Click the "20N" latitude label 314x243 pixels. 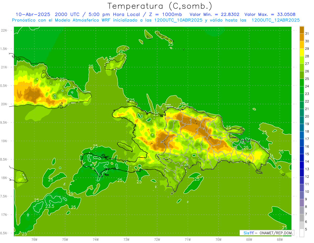point(4,104)
